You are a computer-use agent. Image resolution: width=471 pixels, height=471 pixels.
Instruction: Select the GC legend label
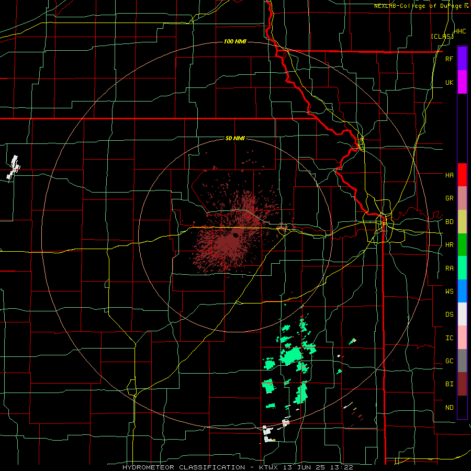[449, 361]
